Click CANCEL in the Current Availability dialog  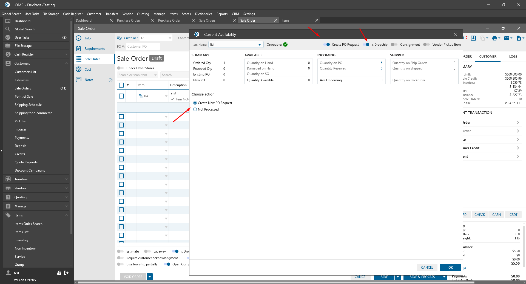pos(427,268)
